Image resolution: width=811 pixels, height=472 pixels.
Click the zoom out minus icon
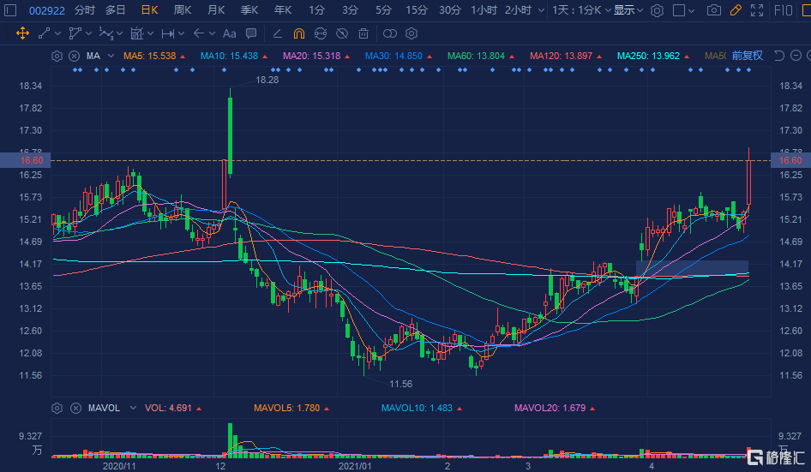click(x=796, y=56)
